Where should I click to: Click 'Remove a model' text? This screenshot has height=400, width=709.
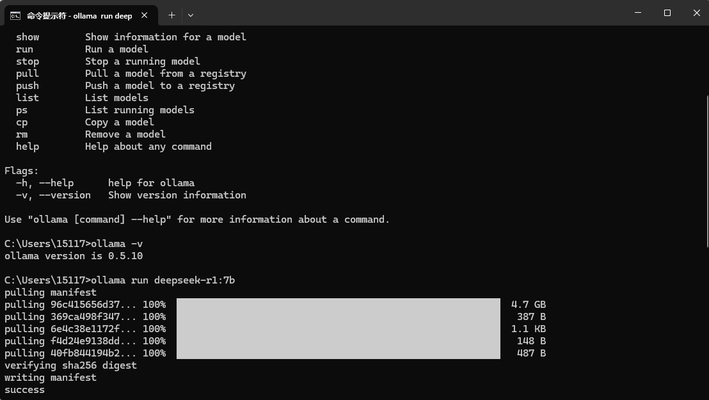[x=125, y=134]
